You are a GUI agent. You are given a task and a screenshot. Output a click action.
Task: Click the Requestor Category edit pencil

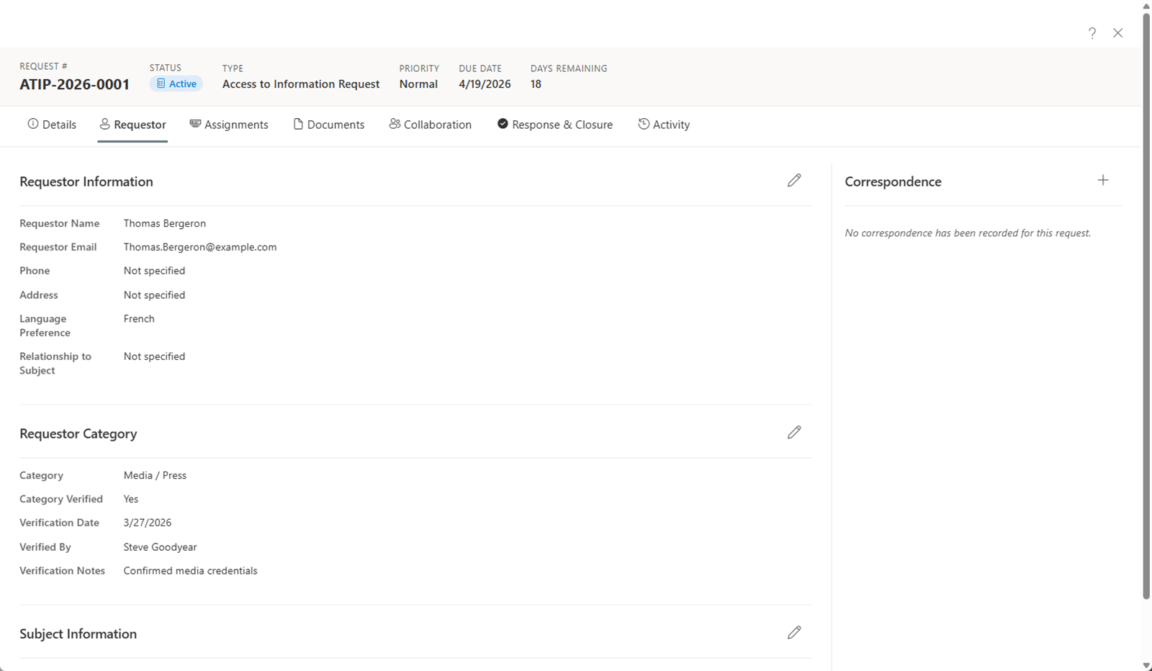pyautogui.click(x=794, y=433)
